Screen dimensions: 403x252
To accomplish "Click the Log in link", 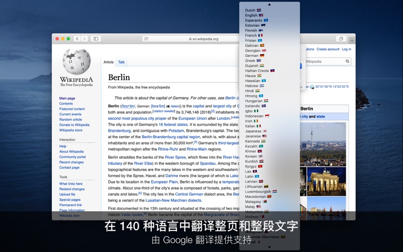I will click(346, 49).
